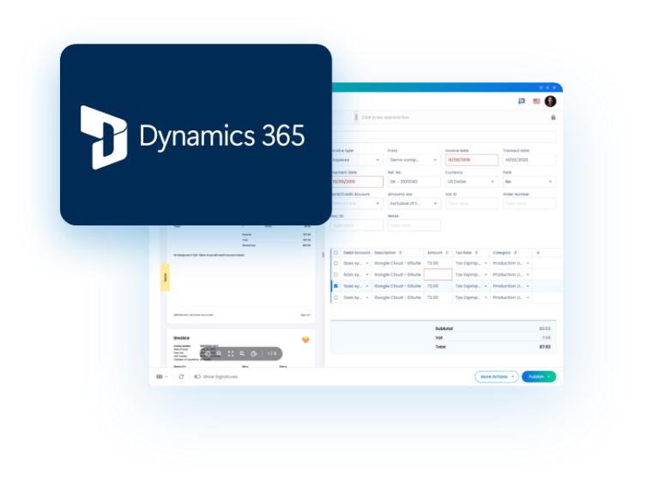Click the Publish button
The height and width of the screenshot is (498, 659).
(x=538, y=376)
